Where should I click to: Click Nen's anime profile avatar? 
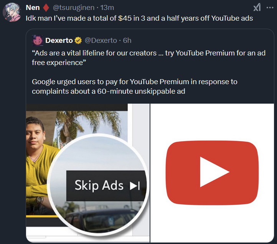click(12, 12)
